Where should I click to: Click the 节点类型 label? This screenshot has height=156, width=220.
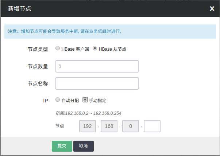(38, 49)
